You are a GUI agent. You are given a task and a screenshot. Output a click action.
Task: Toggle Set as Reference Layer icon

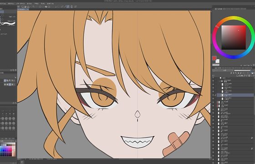click(234, 73)
